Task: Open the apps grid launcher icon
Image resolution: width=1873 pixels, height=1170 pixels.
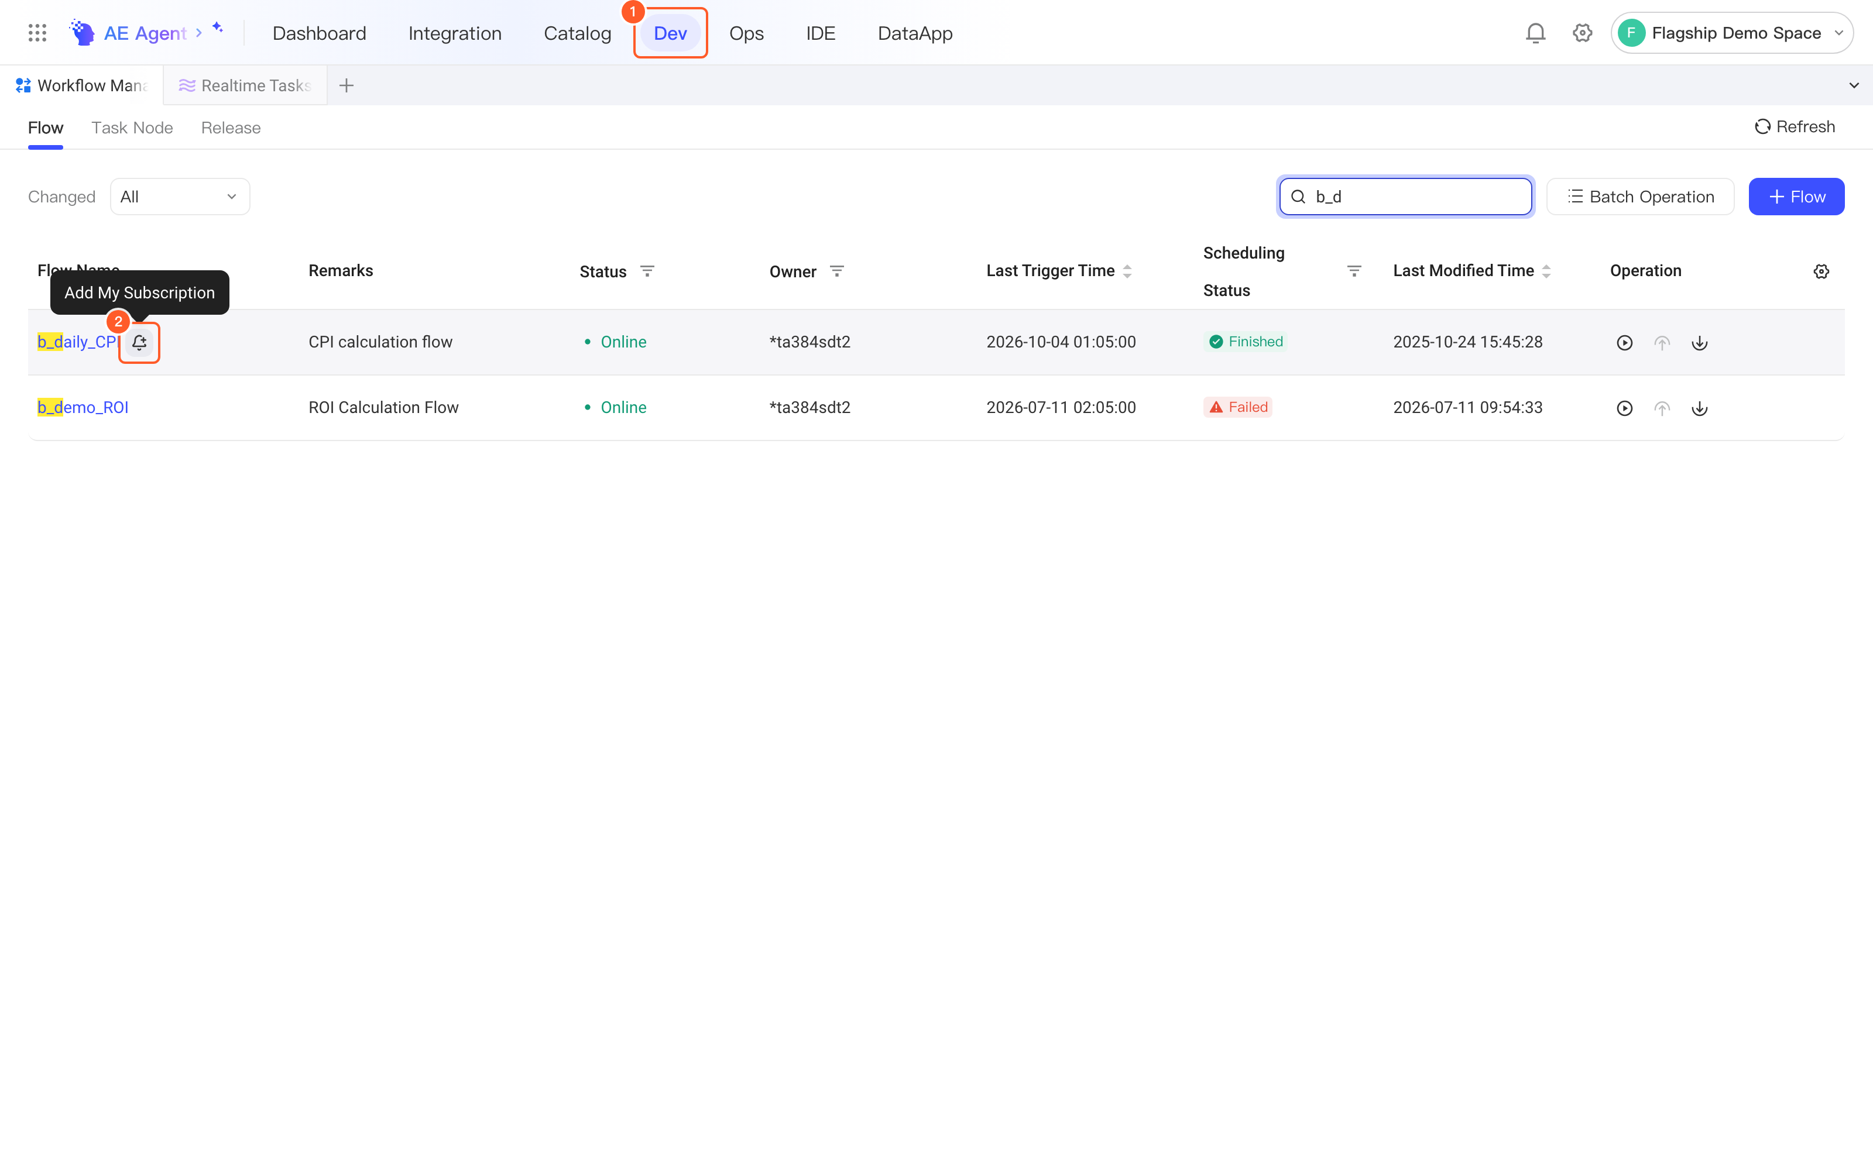Action: click(x=37, y=33)
